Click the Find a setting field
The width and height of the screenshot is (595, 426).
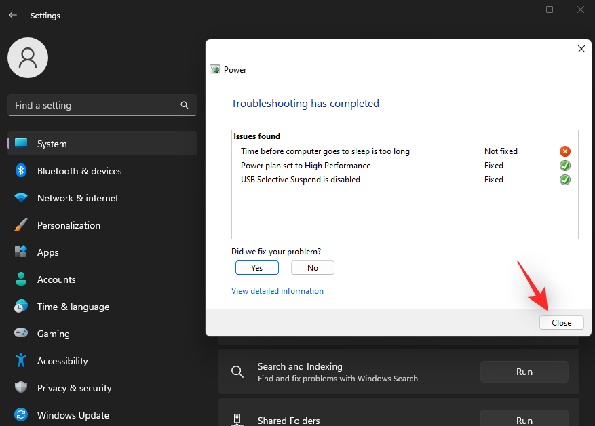(95, 105)
